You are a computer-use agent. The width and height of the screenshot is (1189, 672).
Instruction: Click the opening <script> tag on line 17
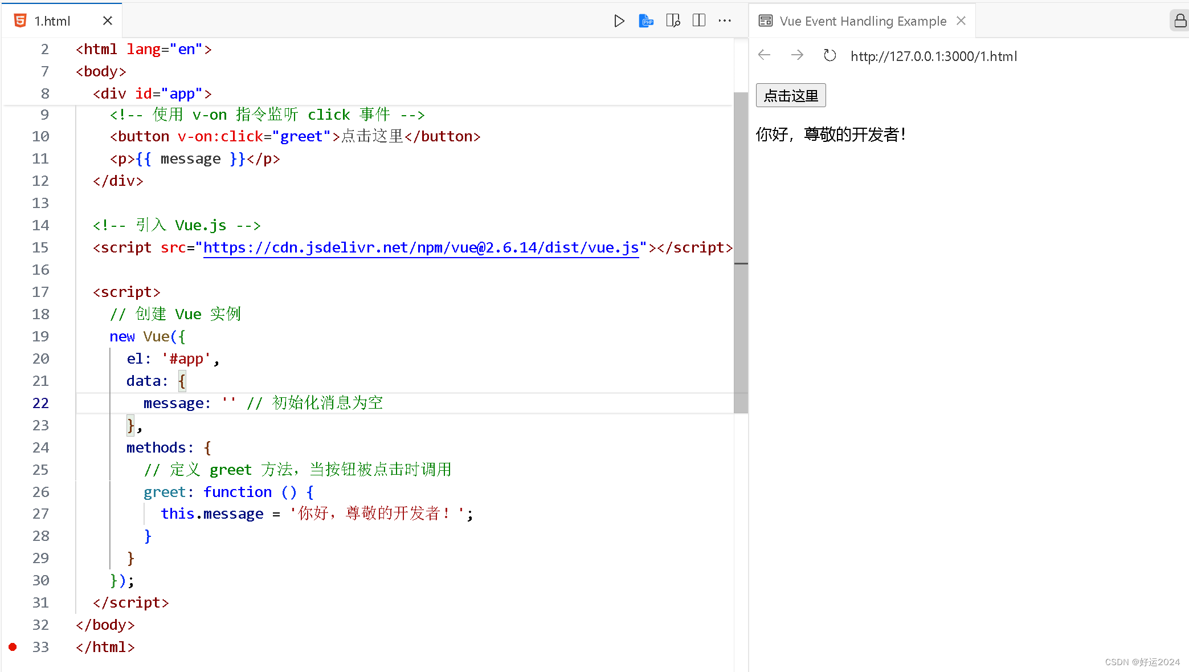pyautogui.click(x=126, y=292)
